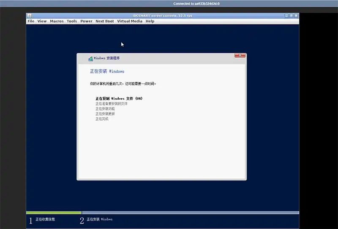Open the Virtual Media menu

[x=130, y=21]
